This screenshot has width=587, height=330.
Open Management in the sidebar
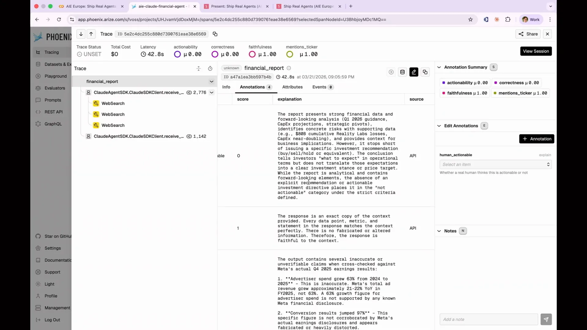[x=54, y=308]
